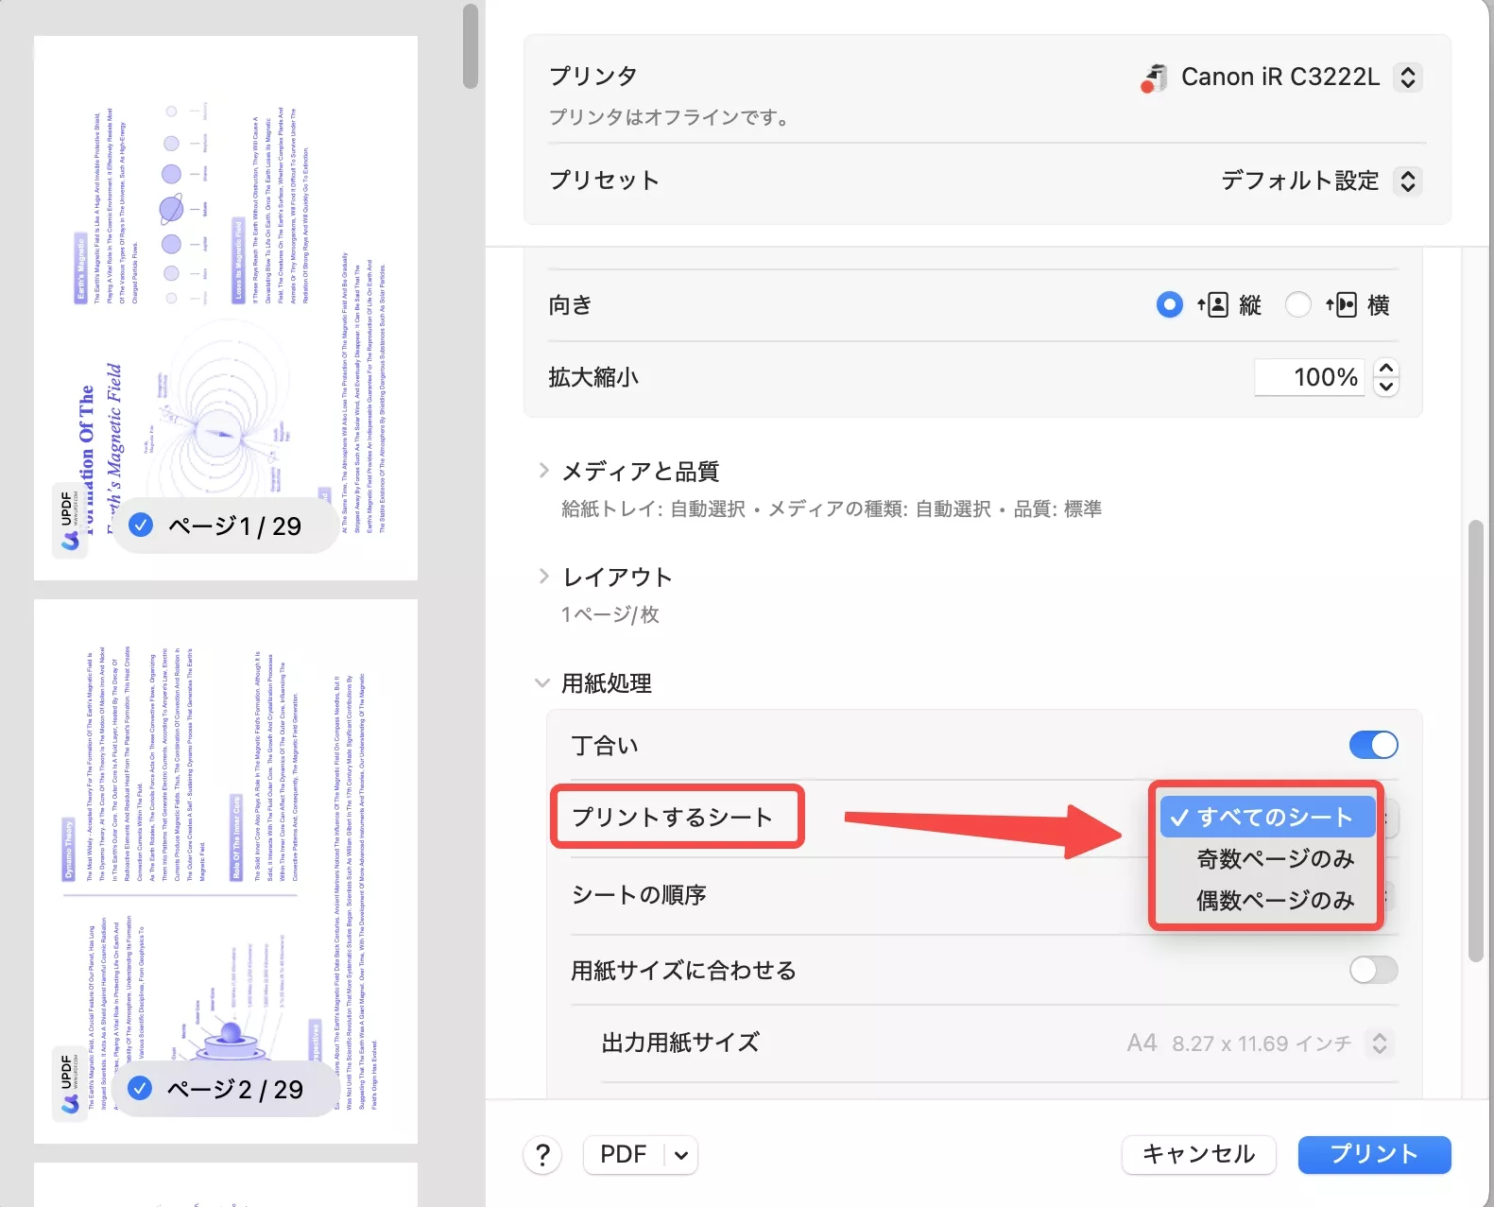The image size is (1494, 1207).
Task: Uncheck the ページ1 / 29 checkbox
Action: click(x=141, y=525)
